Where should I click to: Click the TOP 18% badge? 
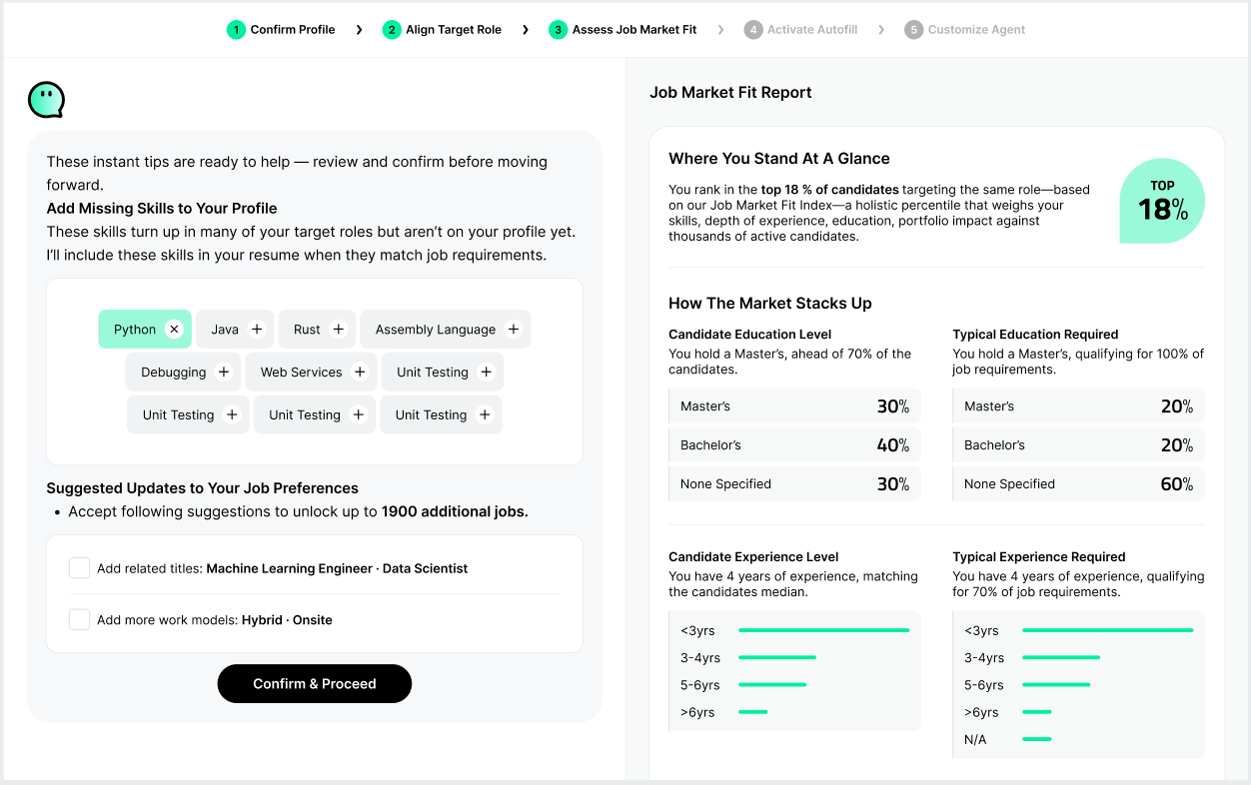(1162, 201)
